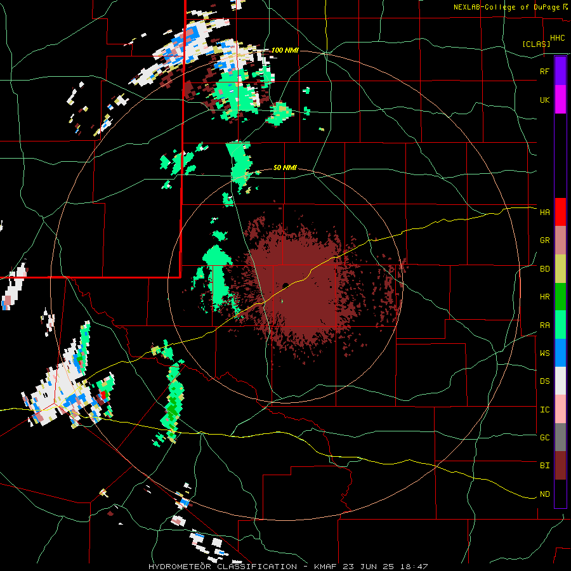
Task: Click the 'NEXLAB-College of DuPage' credit text
Action: click(x=506, y=7)
